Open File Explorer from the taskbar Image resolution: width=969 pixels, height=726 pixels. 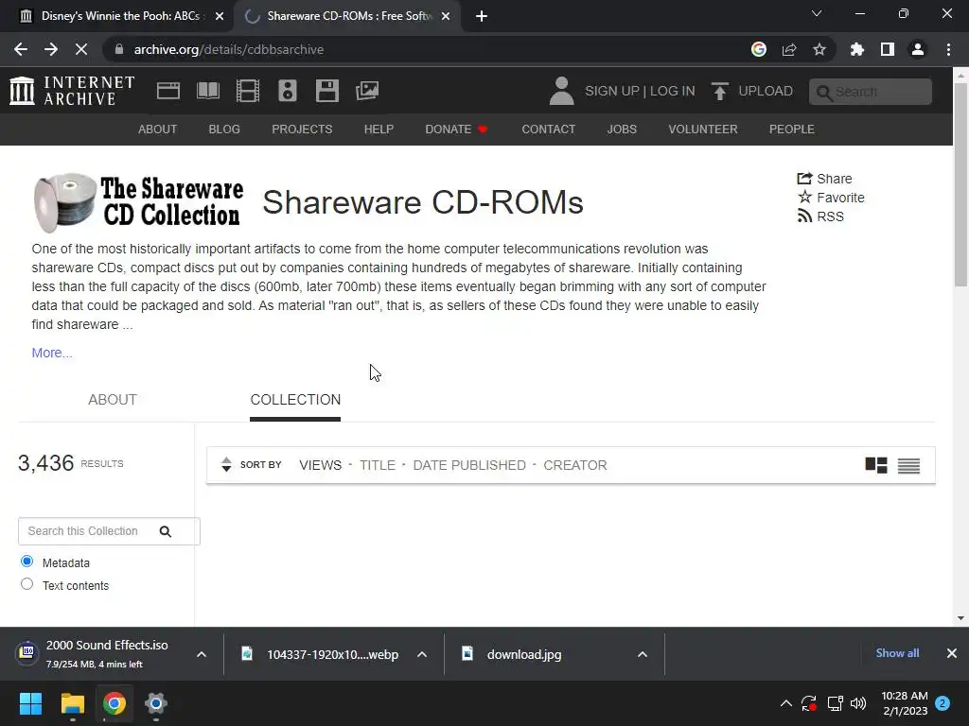coord(72,703)
